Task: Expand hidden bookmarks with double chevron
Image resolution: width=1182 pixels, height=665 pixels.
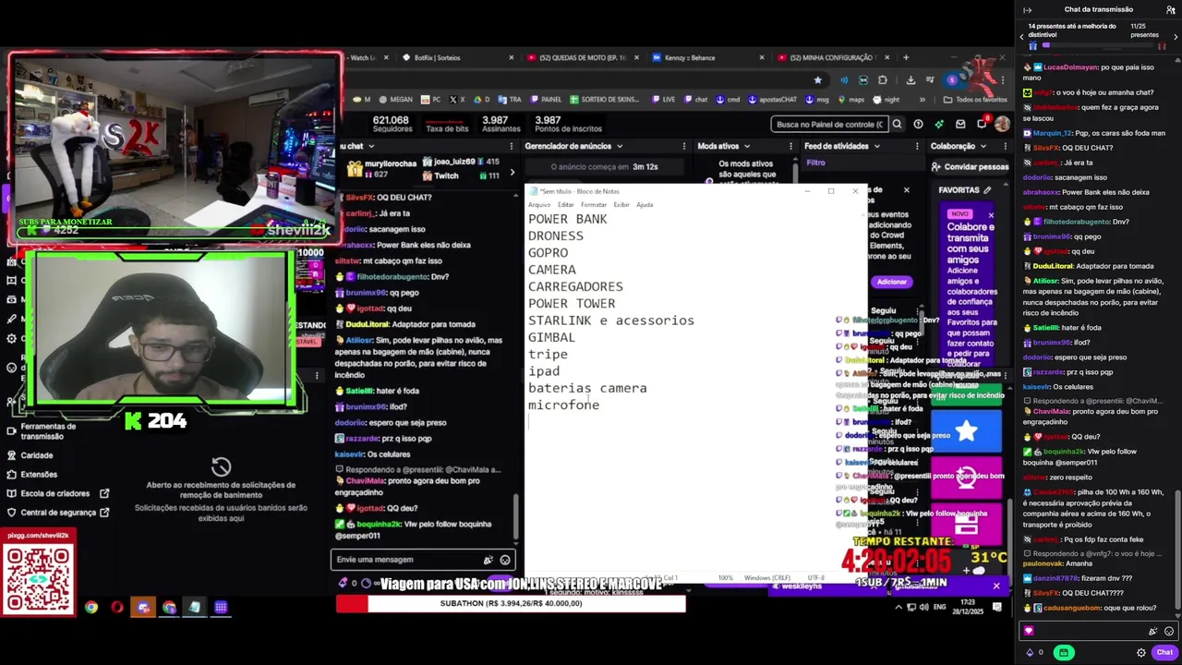Action: pos(922,100)
